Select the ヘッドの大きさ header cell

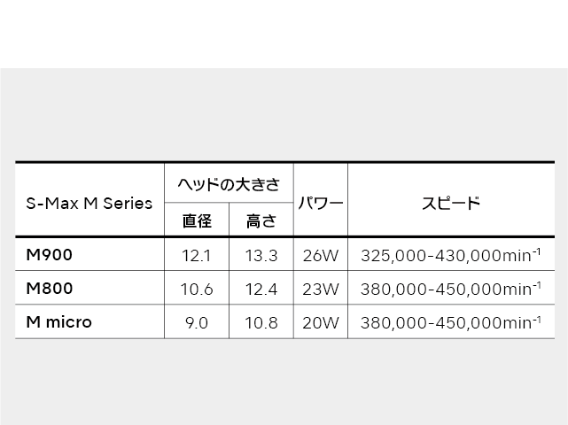point(229,184)
